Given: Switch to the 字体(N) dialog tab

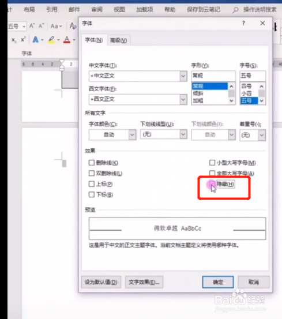Looking at the screenshot, I should pos(94,40).
